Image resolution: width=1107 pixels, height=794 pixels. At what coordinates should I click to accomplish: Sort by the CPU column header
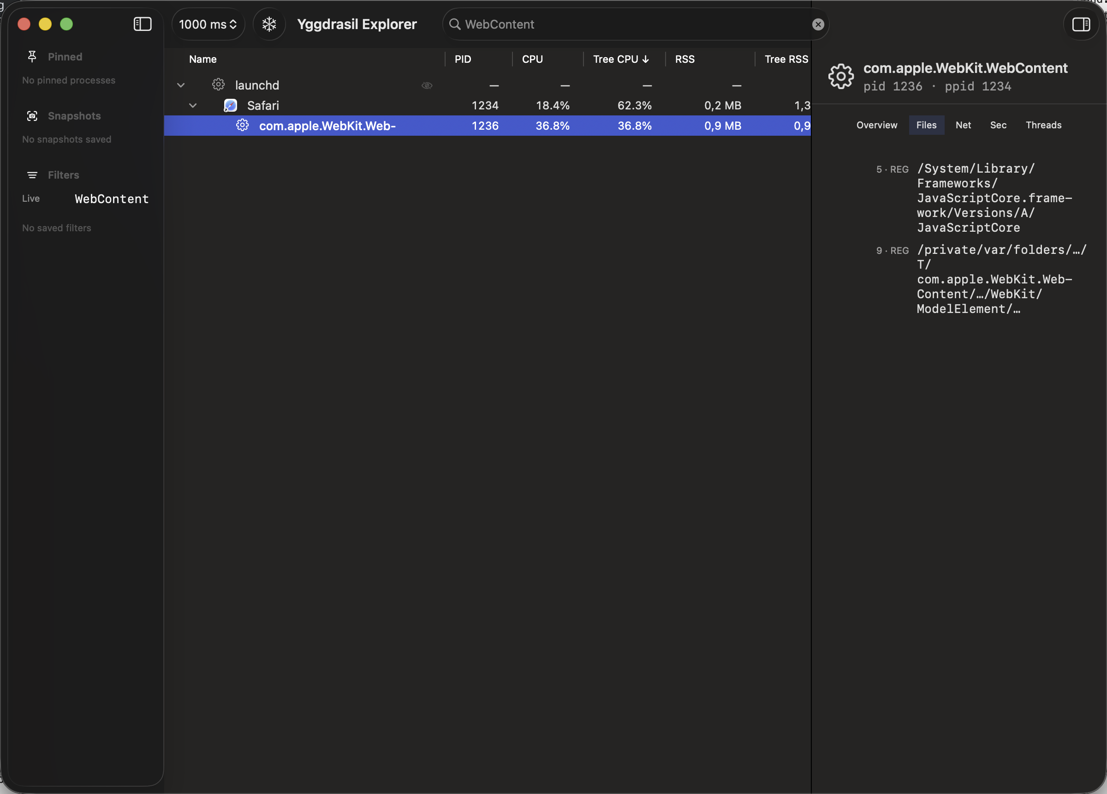532,59
